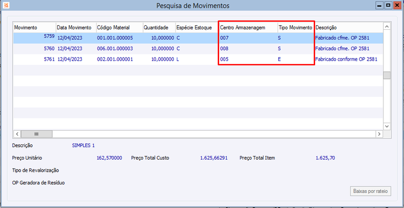404x208 pixels.
Task: Click the Preço Total Custo label
Action: (x=150, y=158)
